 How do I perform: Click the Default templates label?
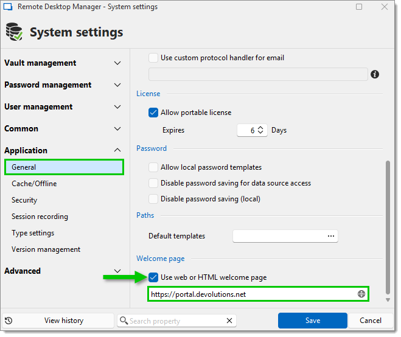[x=176, y=236]
